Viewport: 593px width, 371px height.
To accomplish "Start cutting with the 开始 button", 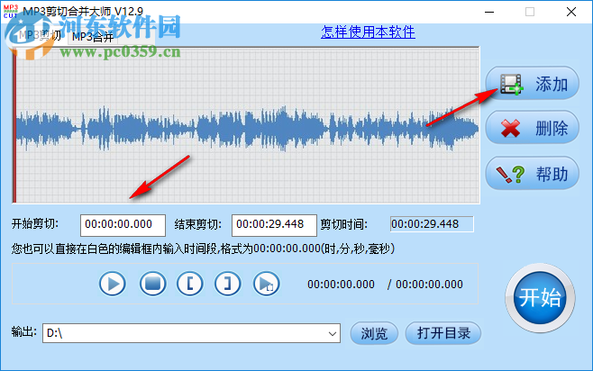I will (x=540, y=298).
